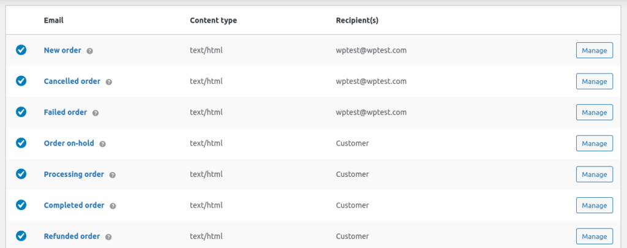This screenshot has width=627, height=248.
Task: Click the enabled checkmark for New order
Action: tap(21, 50)
